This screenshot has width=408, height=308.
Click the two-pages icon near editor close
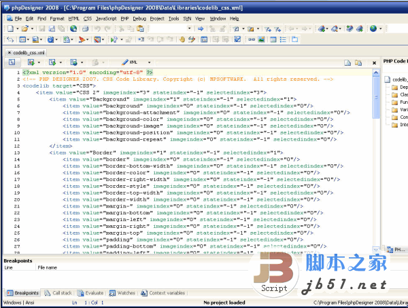pyautogui.click(x=358, y=62)
